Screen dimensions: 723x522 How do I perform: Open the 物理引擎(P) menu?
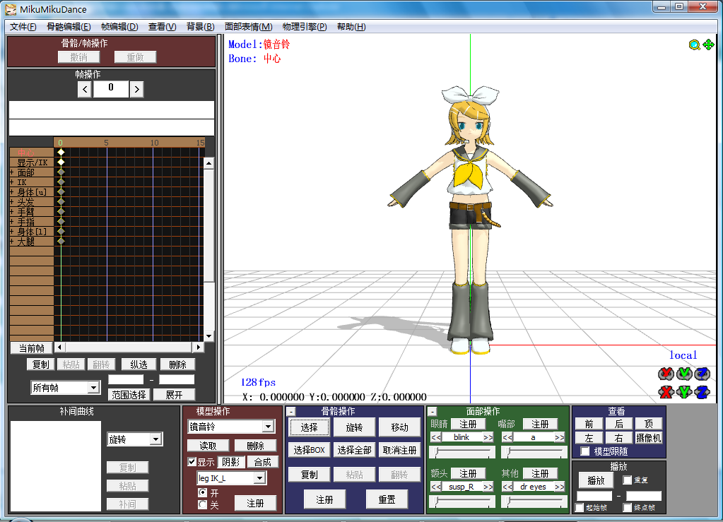(305, 27)
